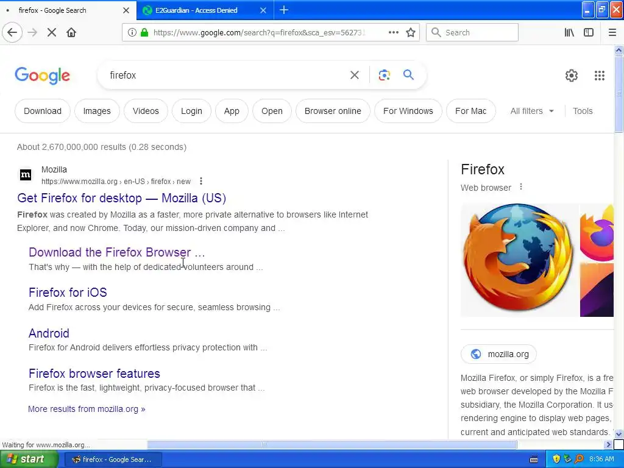Click the classic Firefox logo thumbnail
This screenshot has height=468, width=624.
(x=519, y=260)
